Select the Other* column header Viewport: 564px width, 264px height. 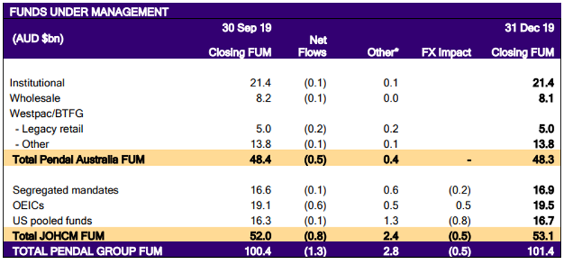pos(383,53)
